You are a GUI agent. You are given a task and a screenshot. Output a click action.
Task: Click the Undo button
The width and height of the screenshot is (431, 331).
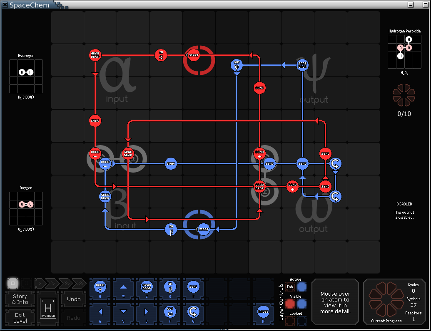click(x=74, y=299)
